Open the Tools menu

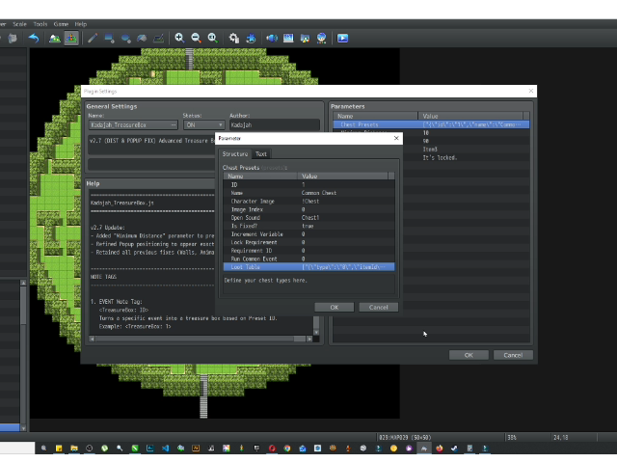pyautogui.click(x=40, y=24)
